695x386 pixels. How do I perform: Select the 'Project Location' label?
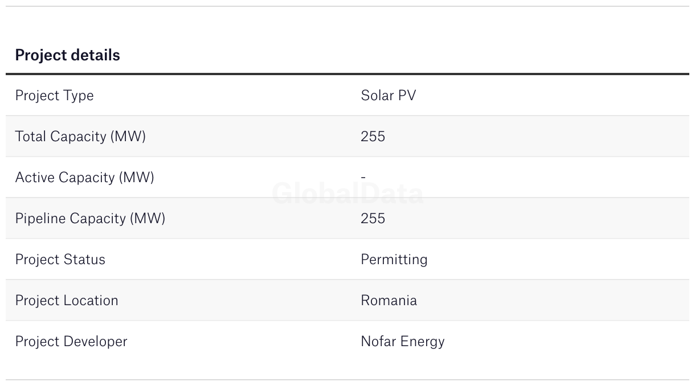[x=67, y=301]
